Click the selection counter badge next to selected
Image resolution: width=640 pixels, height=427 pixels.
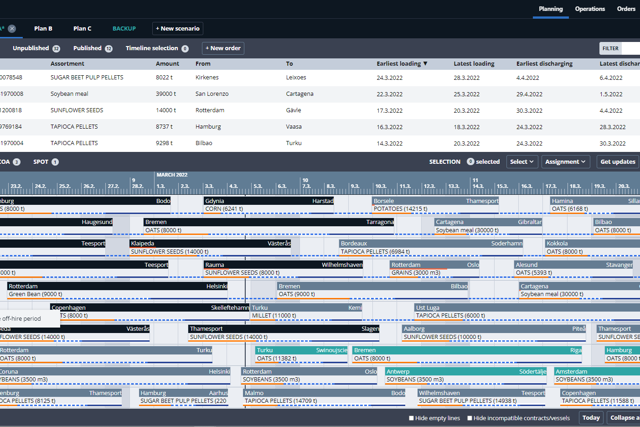click(x=470, y=161)
